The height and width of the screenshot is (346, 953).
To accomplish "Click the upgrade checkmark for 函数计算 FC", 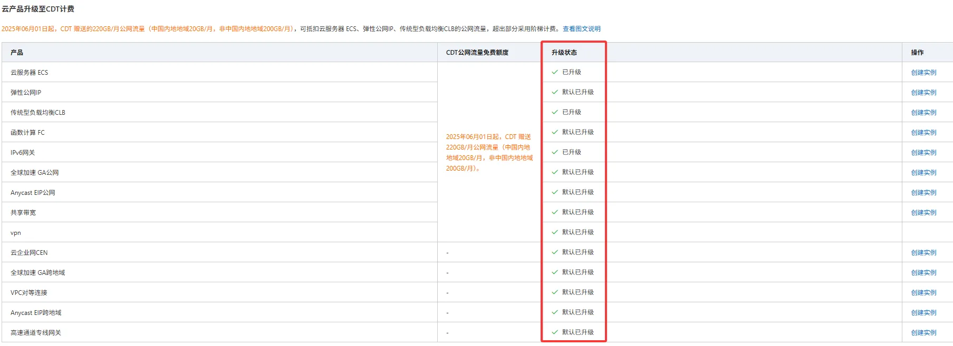I will (x=554, y=132).
